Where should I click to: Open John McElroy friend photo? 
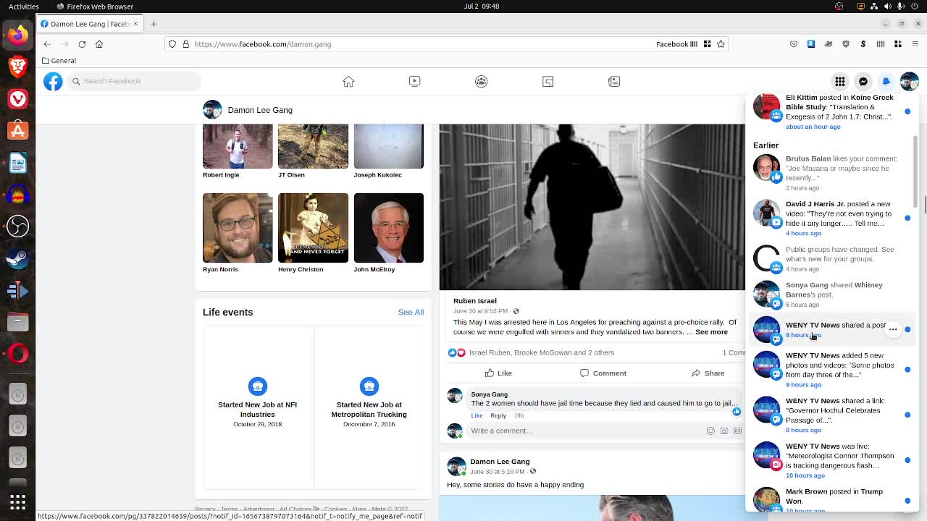389,228
